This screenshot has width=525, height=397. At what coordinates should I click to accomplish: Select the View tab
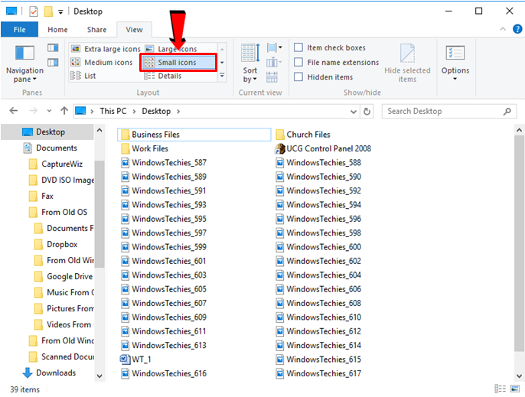134,30
